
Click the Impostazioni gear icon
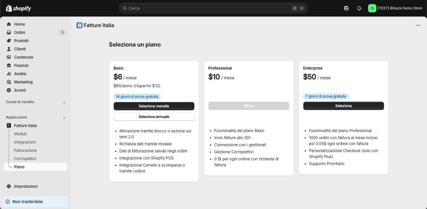(x=9, y=186)
